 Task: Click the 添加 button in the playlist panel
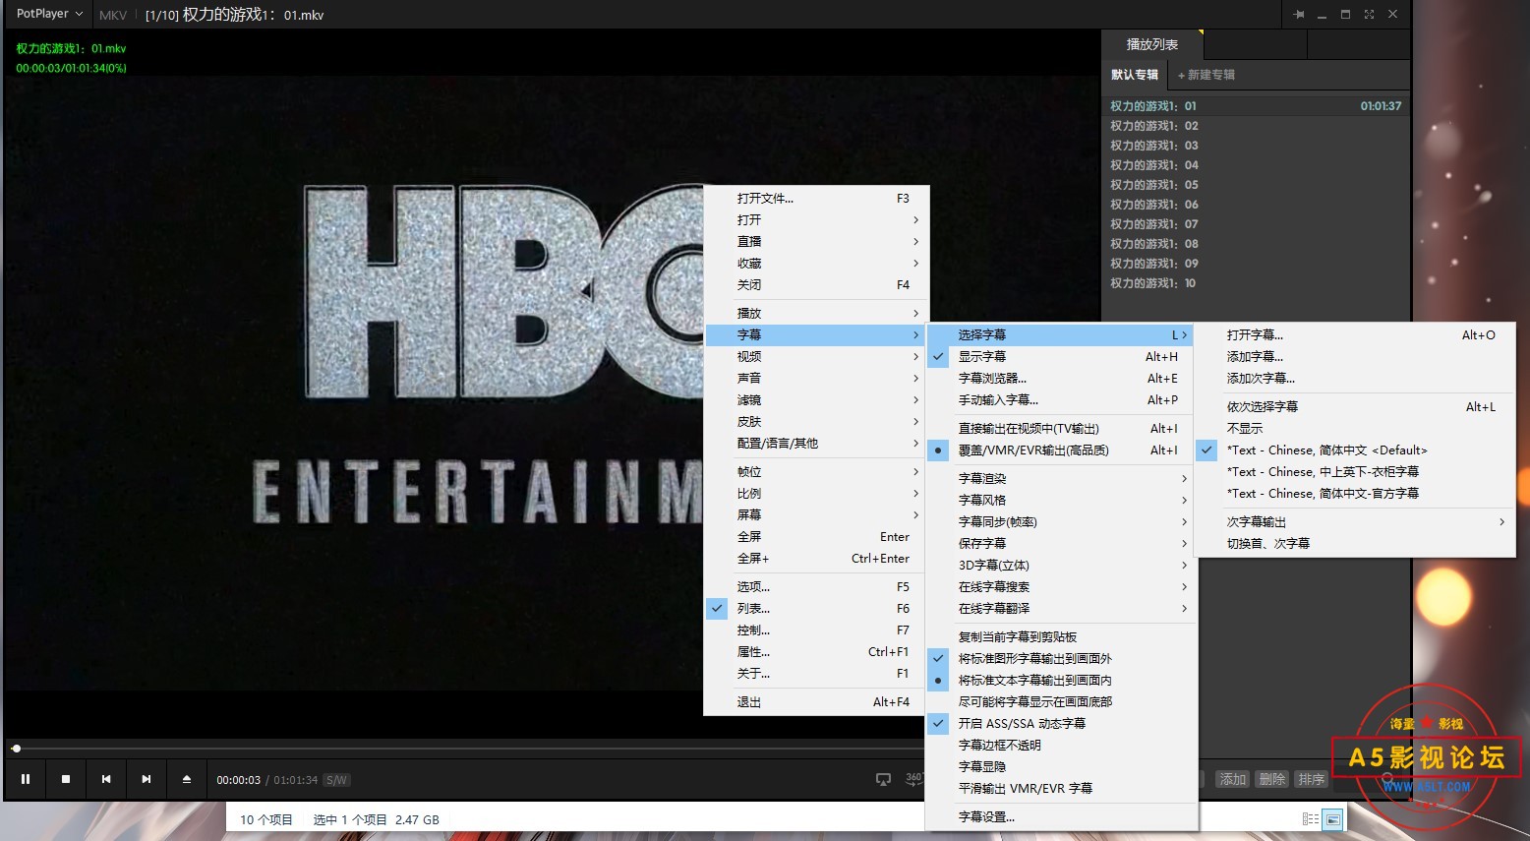tap(1233, 779)
